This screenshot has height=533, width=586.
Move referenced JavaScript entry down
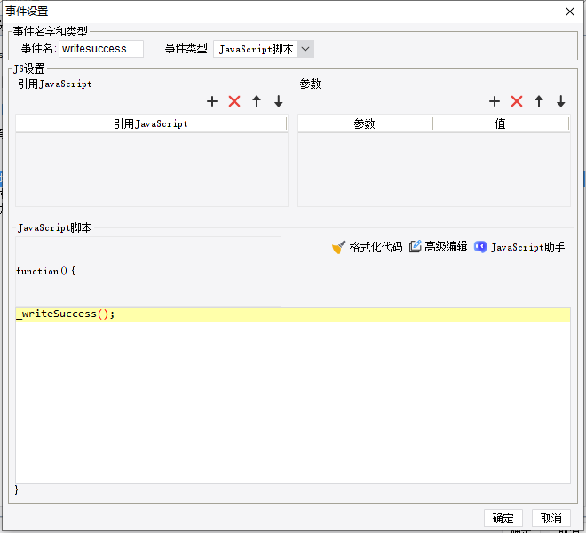click(x=279, y=101)
